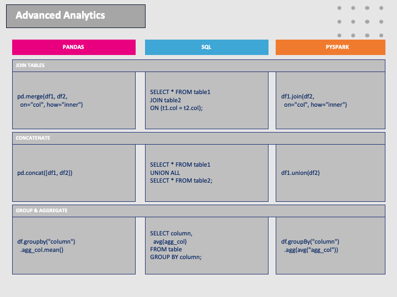The width and height of the screenshot is (397, 297).
Task: Pick the df.groupby pandas code box
Action: click(x=73, y=245)
